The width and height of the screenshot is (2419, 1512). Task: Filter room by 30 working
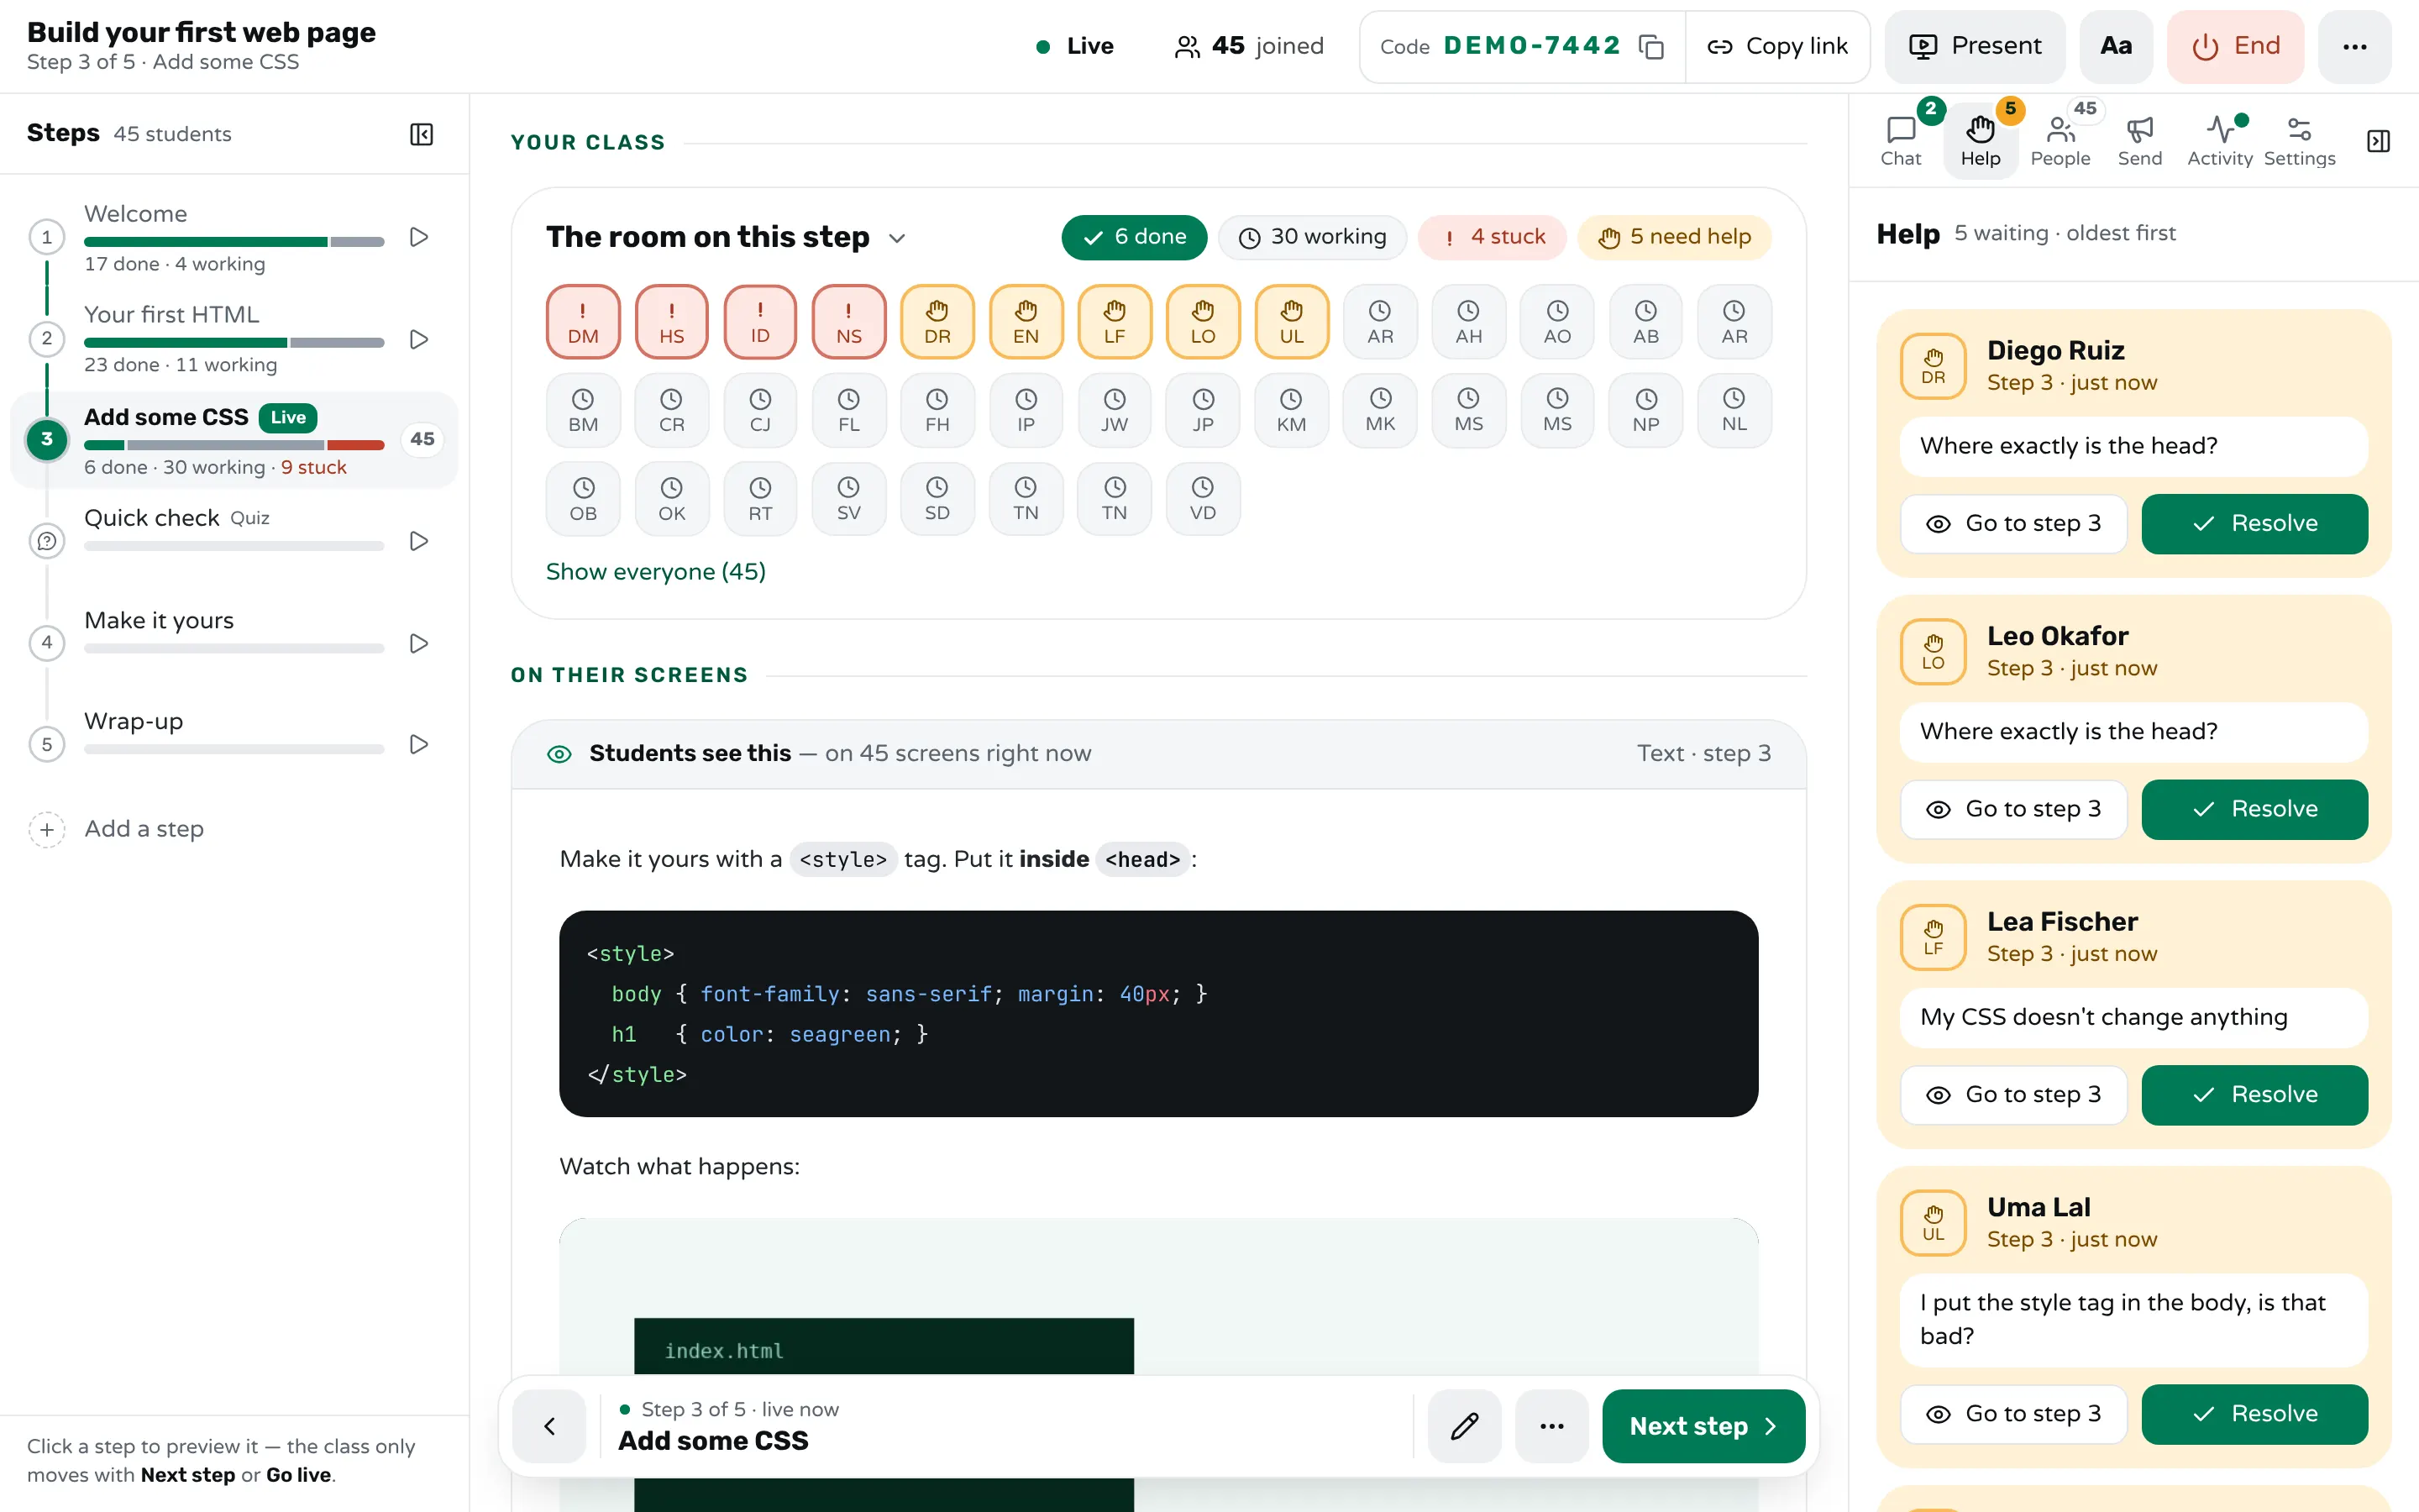click(1311, 237)
